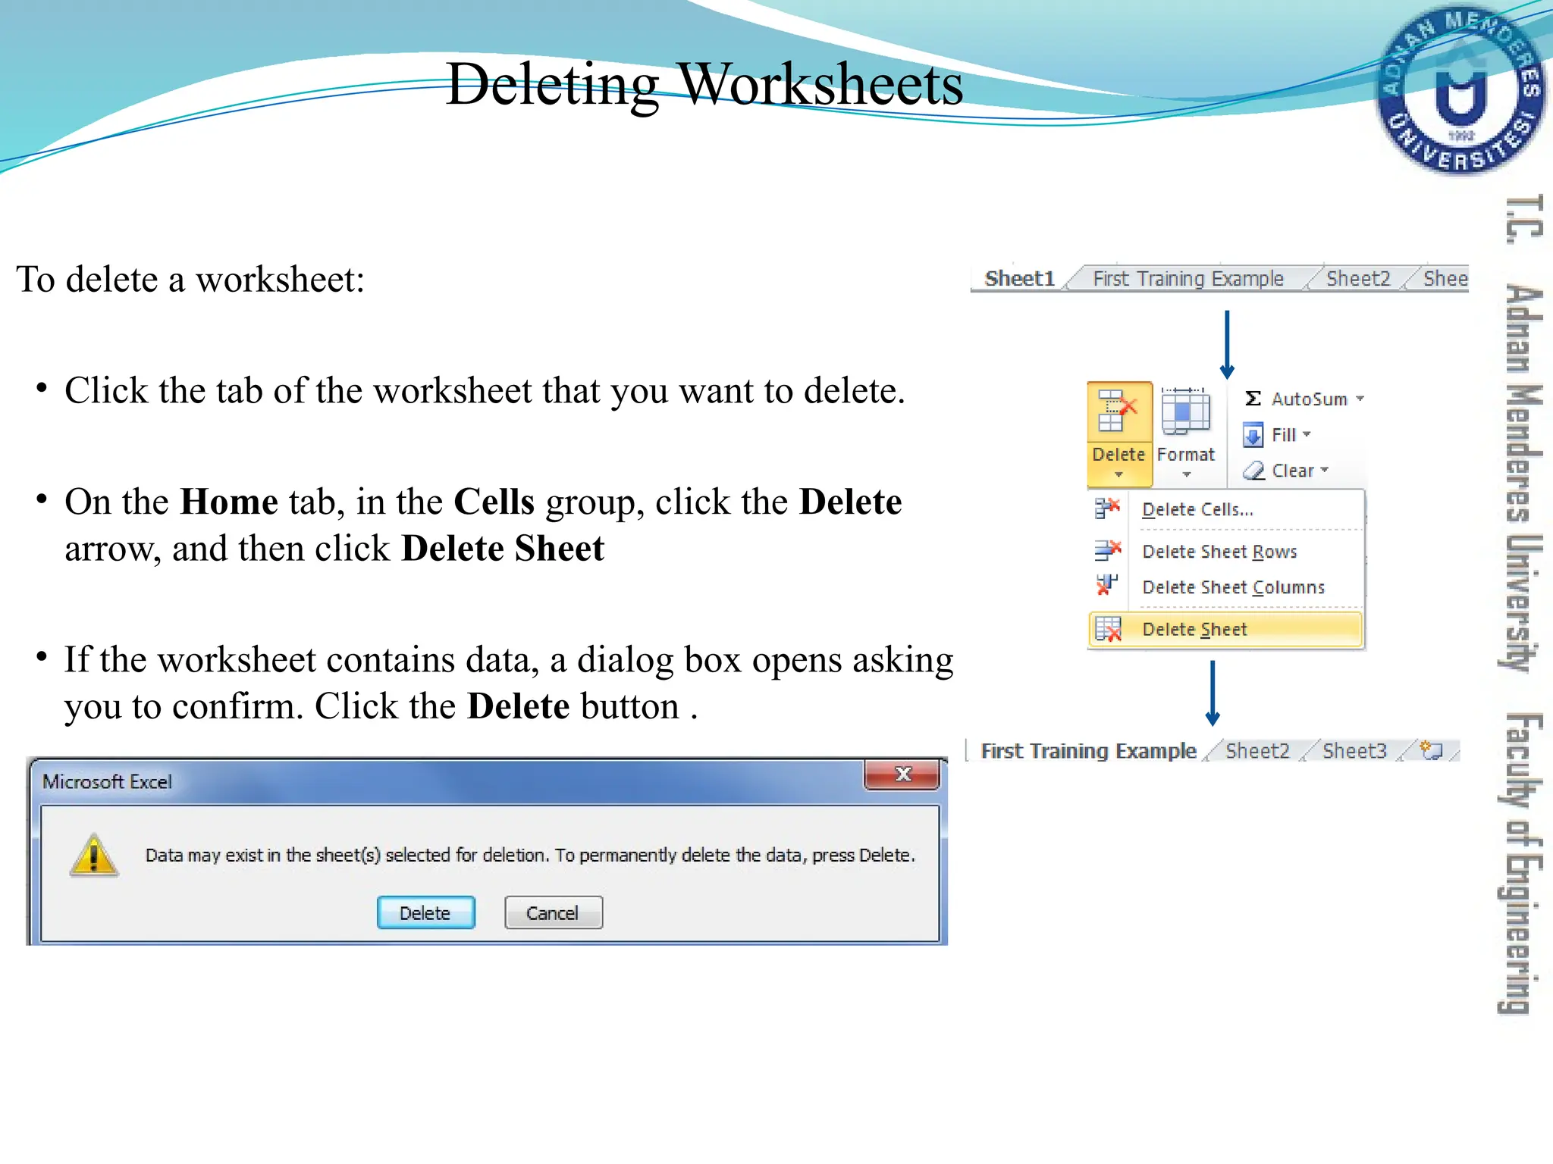Click the Format cells icon
The image size is (1553, 1164).
point(1186,411)
